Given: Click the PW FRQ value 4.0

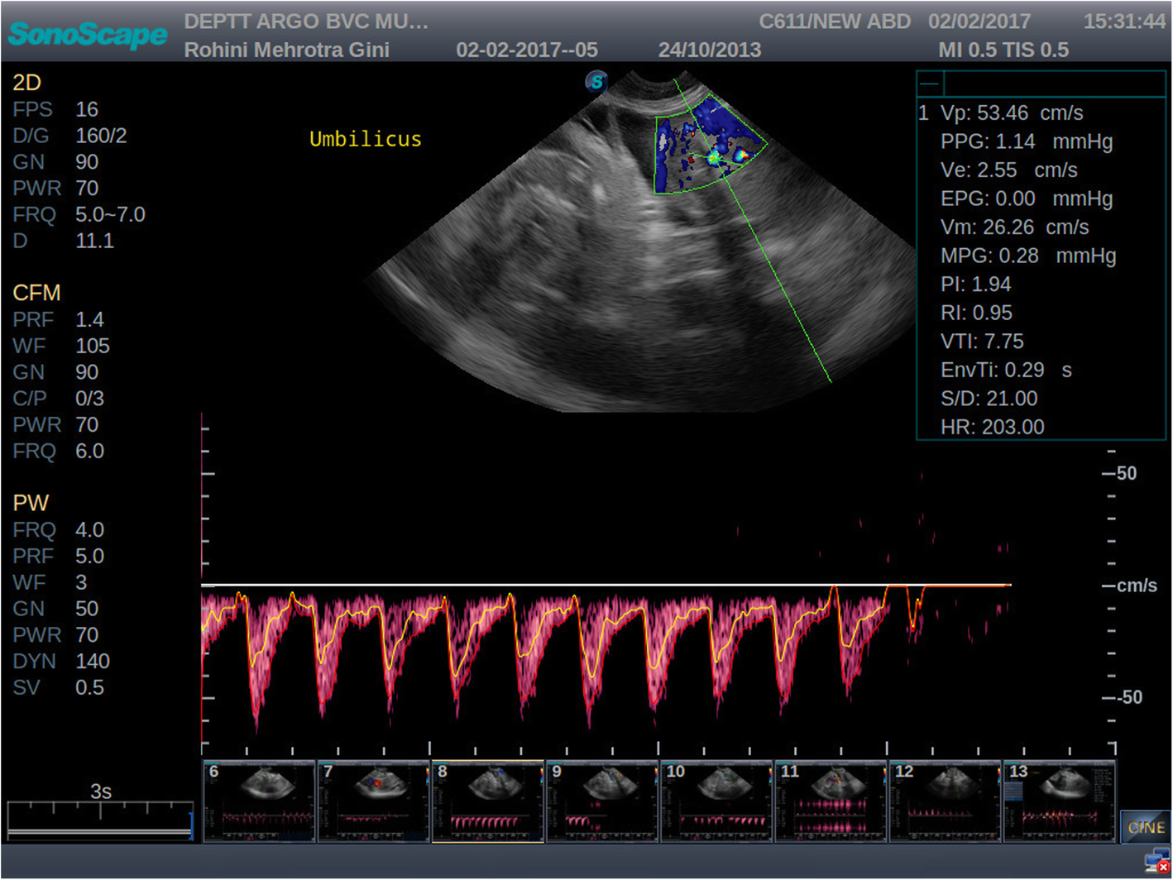Looking at the screenshot, I should (x=89, y=529).
